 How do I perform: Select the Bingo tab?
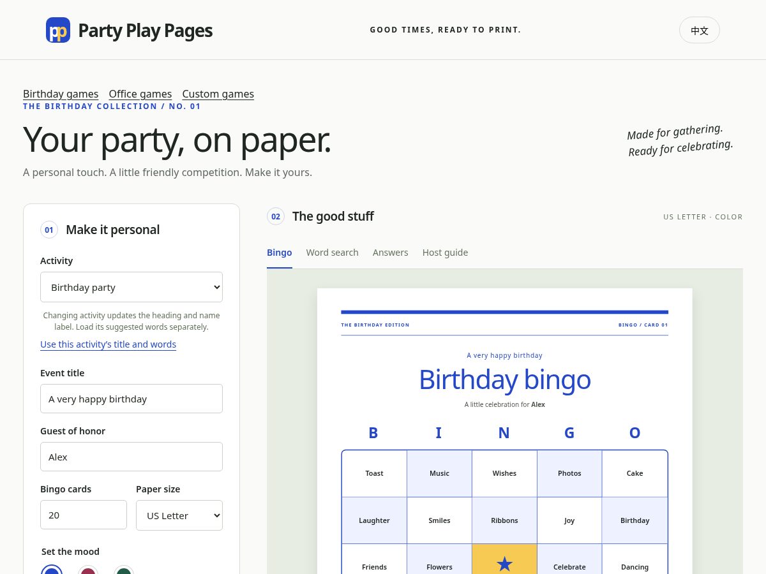pos(280,253)
